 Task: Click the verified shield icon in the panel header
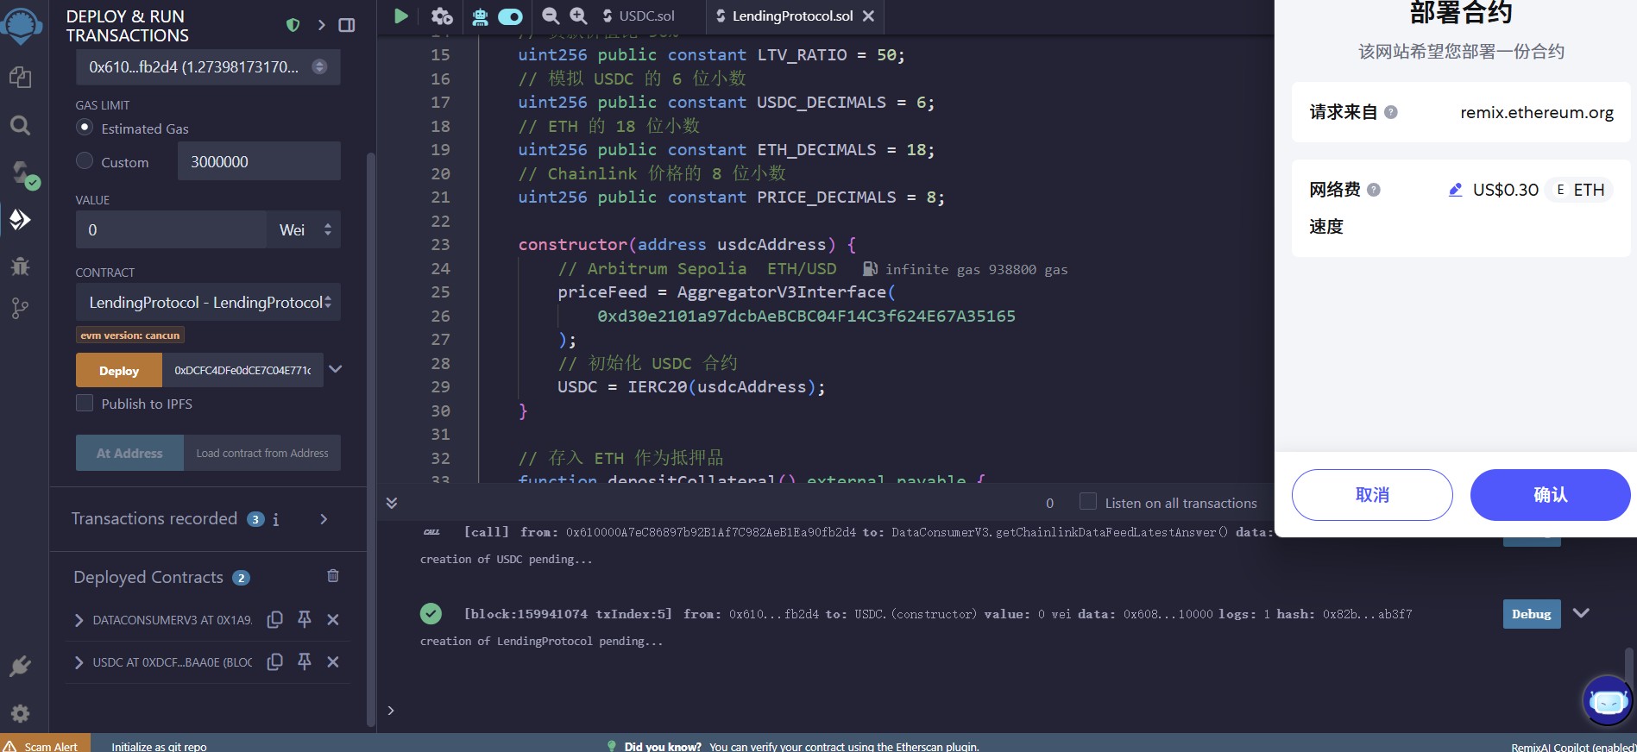[x=293, y=25]
